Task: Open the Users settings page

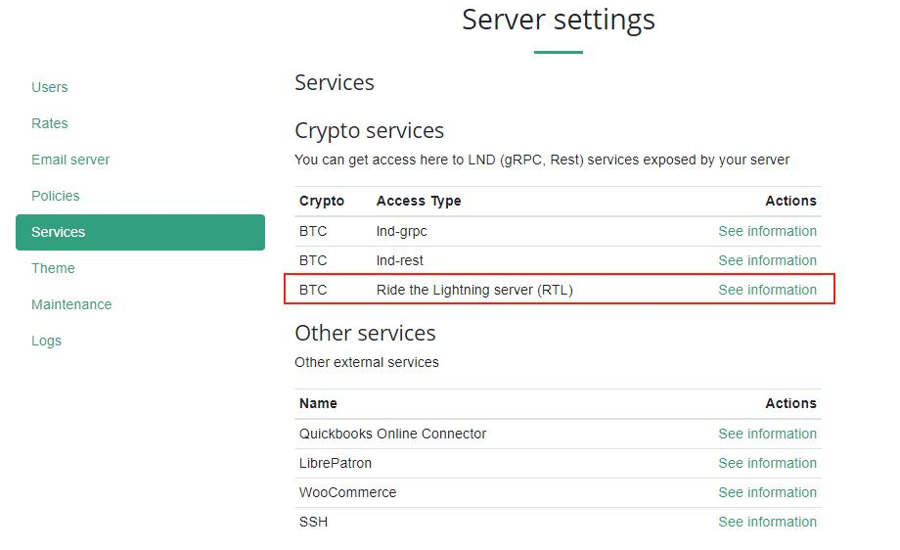Action: click(x=49, y=87)
